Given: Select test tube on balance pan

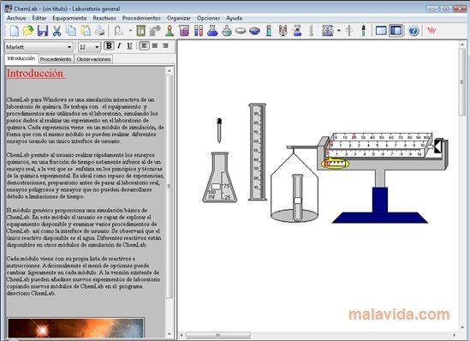Looking at the screenshot, I should tap(298, 197).
